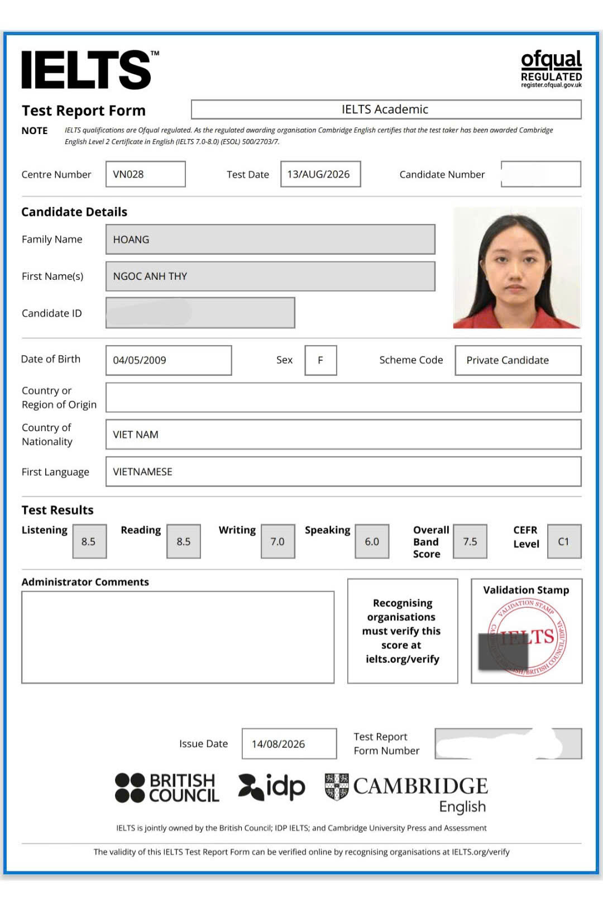
Task: Click the Country of Nationality field VIET NAM
Action: [x=343, y=435]
